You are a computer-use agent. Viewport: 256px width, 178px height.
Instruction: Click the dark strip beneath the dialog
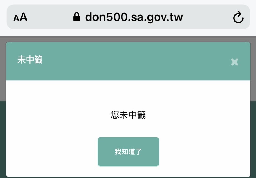(128, 177)
